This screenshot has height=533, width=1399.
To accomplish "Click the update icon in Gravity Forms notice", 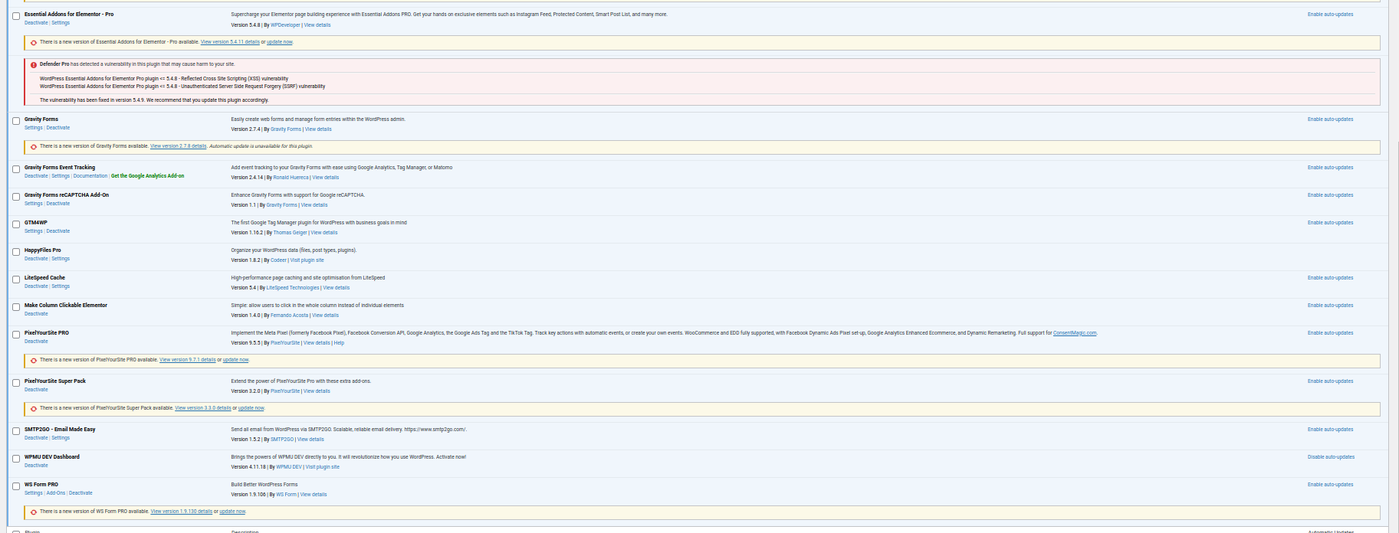I will point(34,147).
